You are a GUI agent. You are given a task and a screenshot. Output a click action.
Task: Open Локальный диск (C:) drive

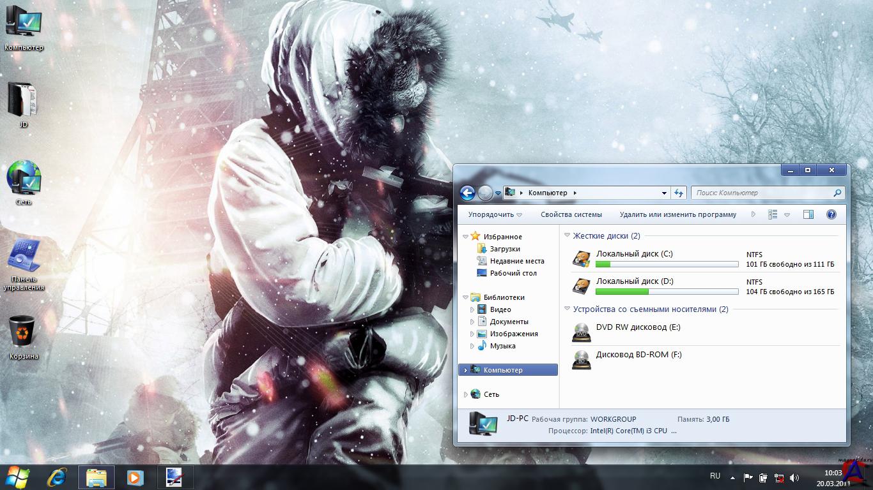click(633, 254)
